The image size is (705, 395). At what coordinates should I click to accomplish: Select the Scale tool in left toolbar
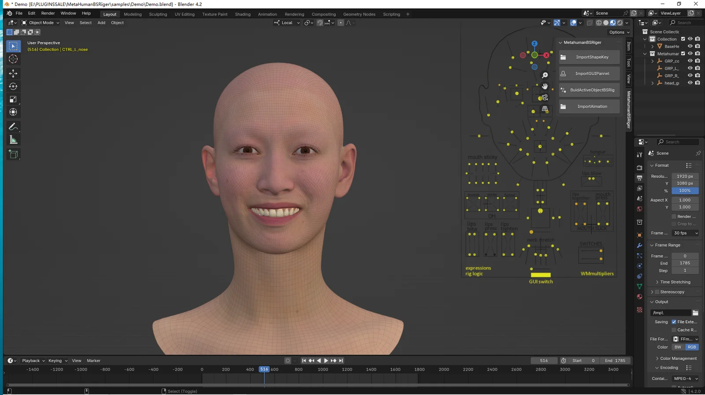point(13,99)
